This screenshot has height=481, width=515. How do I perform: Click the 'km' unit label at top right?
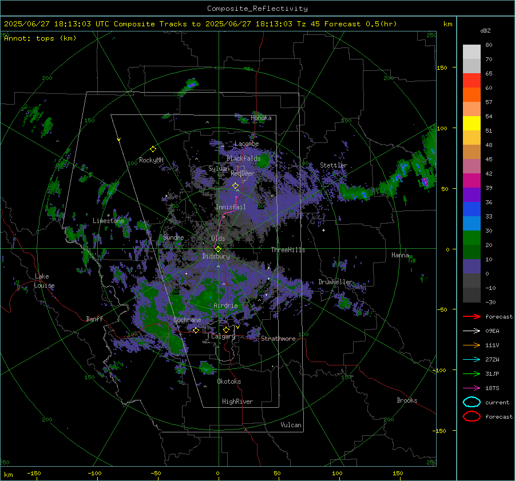[x=447, y=24]
